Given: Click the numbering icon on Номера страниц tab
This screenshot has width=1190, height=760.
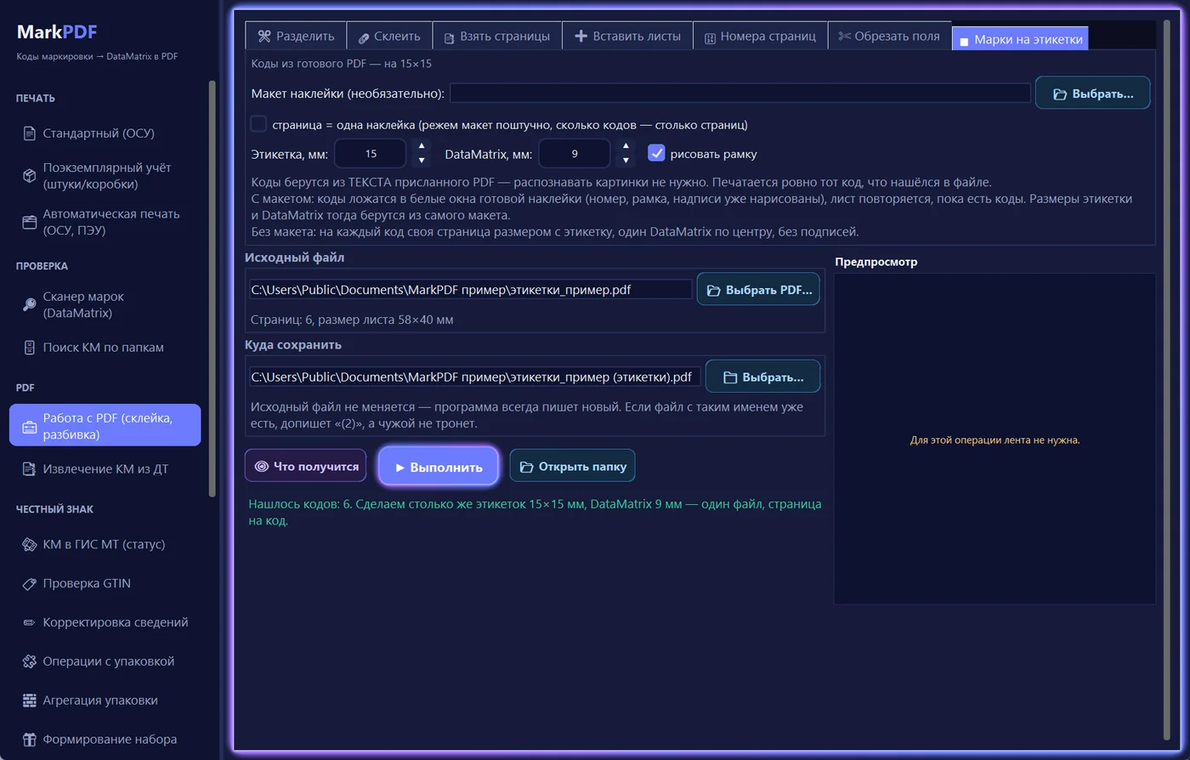Looking at the screenshot, I should tap(710, 37).
